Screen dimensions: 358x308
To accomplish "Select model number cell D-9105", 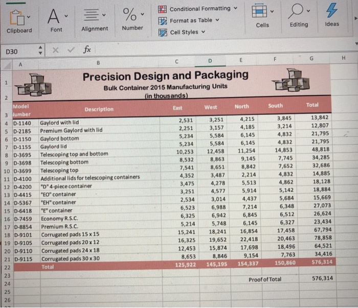I will click(27, 243).
